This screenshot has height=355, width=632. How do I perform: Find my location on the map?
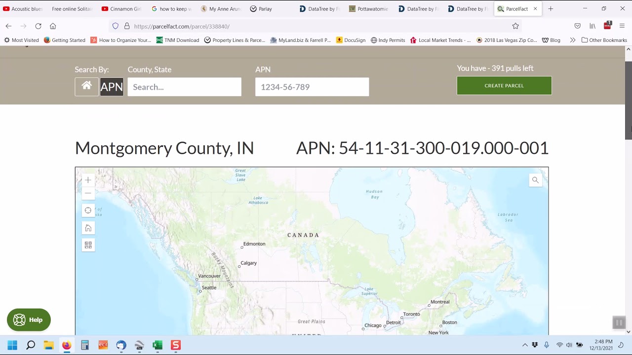88,211
